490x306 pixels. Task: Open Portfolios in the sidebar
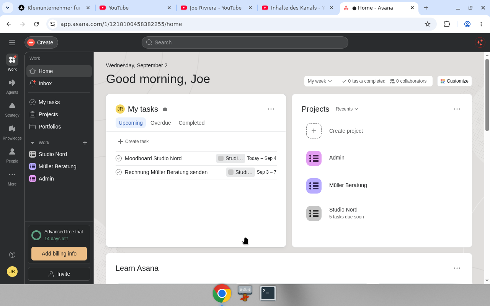tap(59, 127)
